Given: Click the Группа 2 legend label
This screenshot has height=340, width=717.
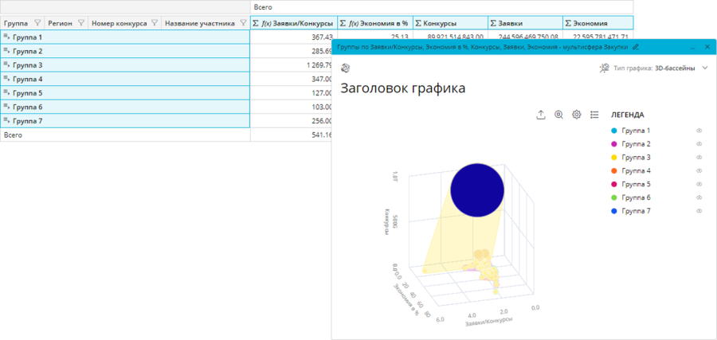Looking at the screenshot, I should coord(636,144).
